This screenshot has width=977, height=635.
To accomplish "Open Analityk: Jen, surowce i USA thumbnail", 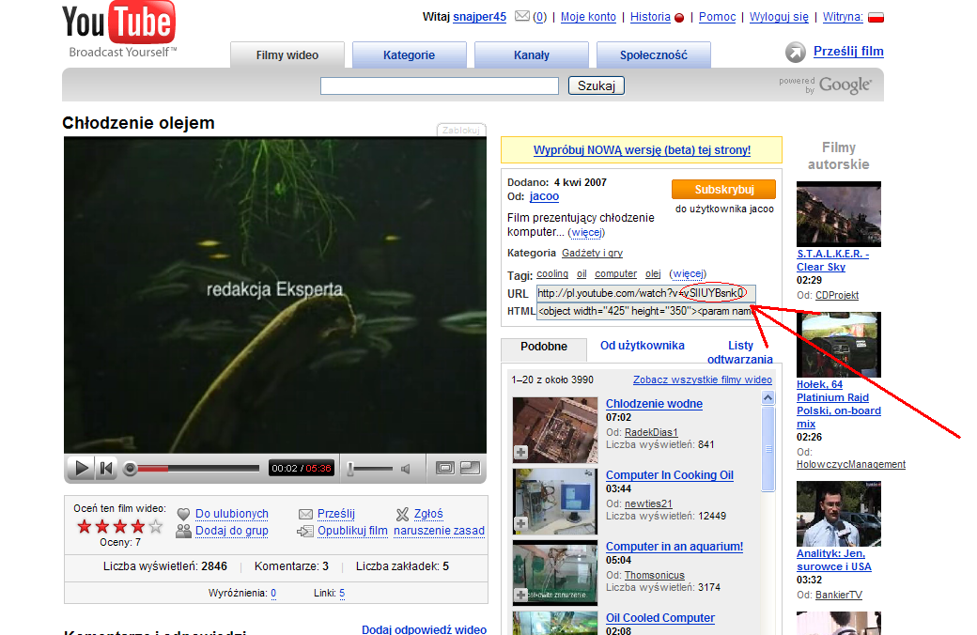I will click(x=839, y=514).
